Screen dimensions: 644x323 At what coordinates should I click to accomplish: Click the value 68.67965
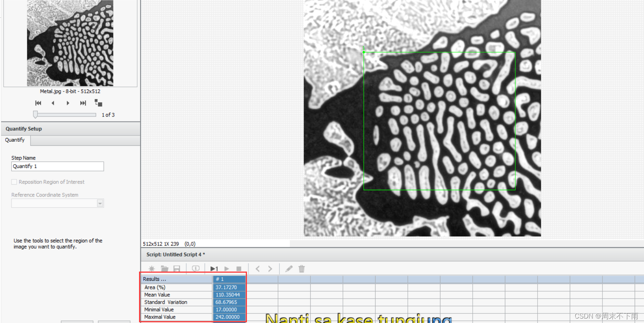point(229,302)
